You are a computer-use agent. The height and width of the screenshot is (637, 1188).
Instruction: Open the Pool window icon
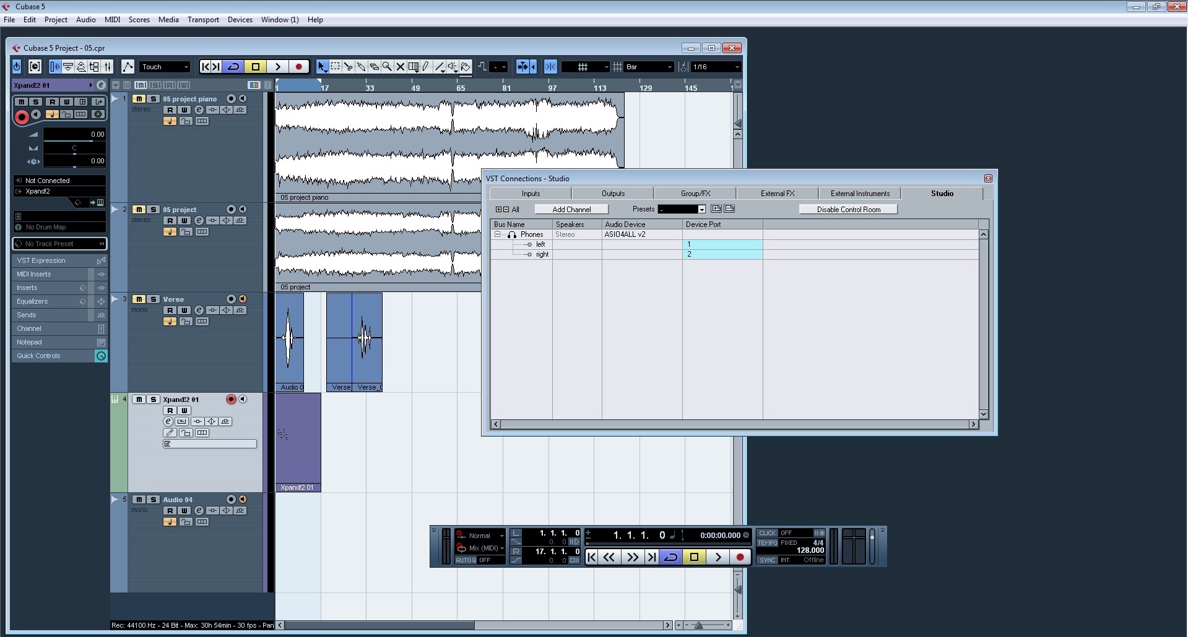95,67
